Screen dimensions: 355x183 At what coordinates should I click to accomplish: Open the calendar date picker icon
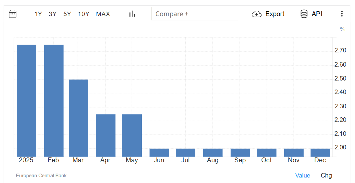(x=13, y=14)
